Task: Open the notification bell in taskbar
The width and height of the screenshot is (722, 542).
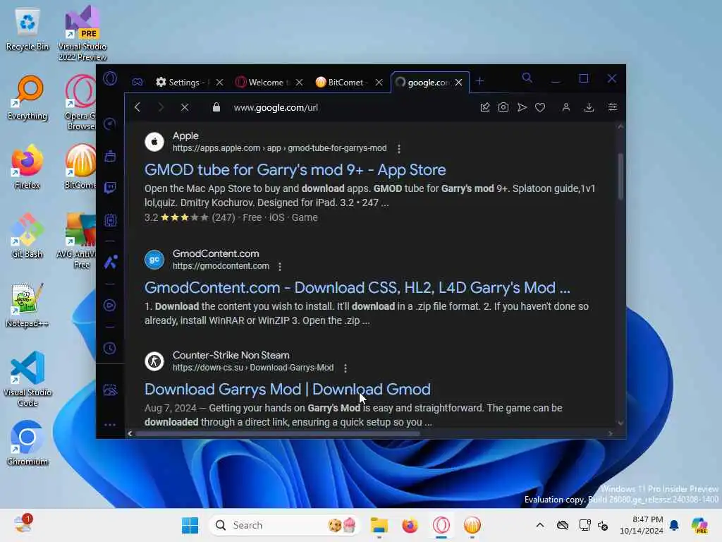Action: coord(674,525)
